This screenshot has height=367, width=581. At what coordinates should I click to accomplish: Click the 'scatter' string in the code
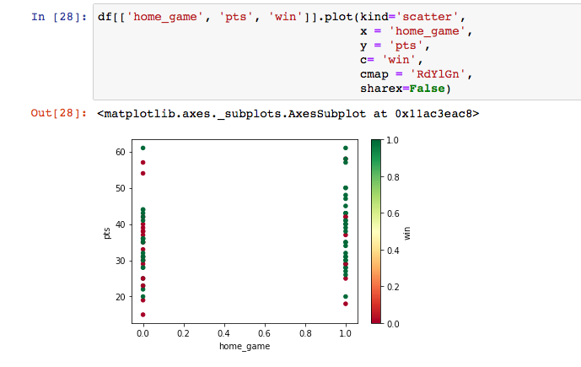(428, 17)
